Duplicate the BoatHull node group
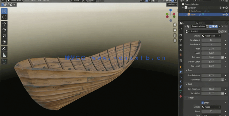The width and height of the screenshot is (229, 116). point(222,31)
